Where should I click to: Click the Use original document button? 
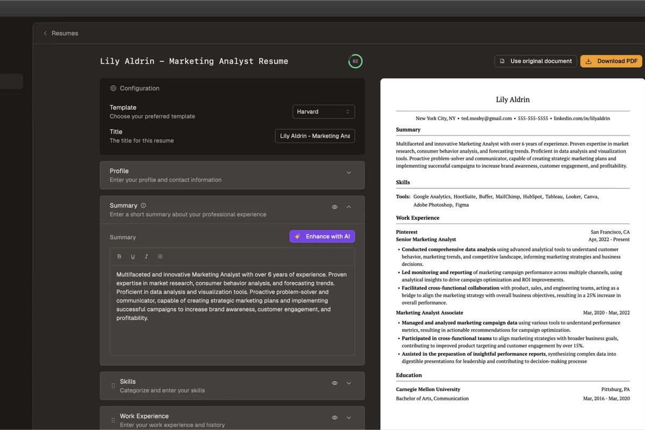point(535,61)
